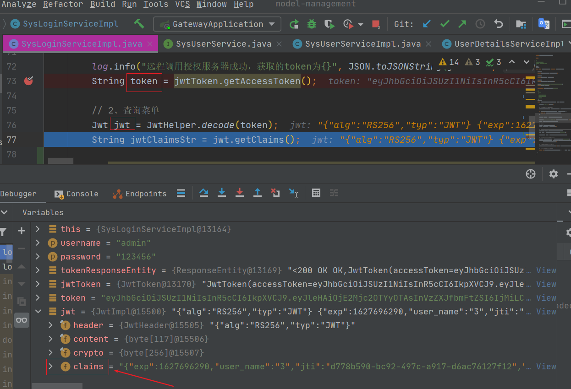Toggle the watches glasses icon in Variables
Image resolution: width=571 pixels, height=389 pixels.
[x=22, y=320]
